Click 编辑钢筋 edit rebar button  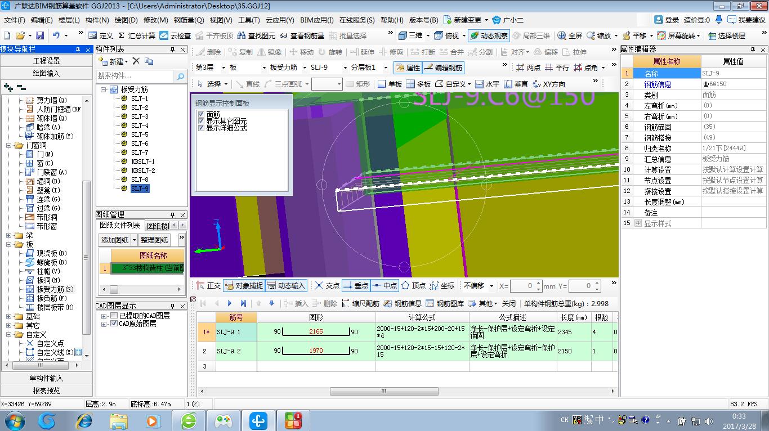[444, 68]
